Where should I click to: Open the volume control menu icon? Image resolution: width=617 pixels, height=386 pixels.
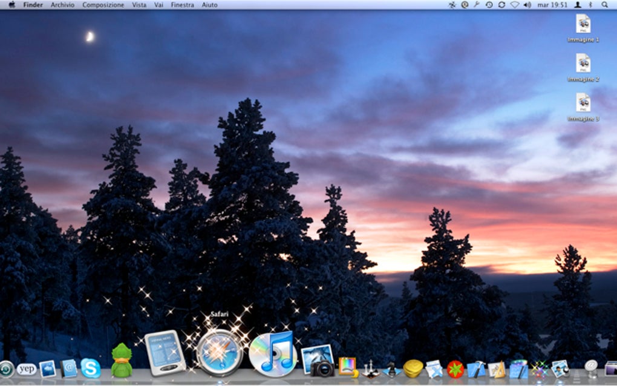[527, 5]
